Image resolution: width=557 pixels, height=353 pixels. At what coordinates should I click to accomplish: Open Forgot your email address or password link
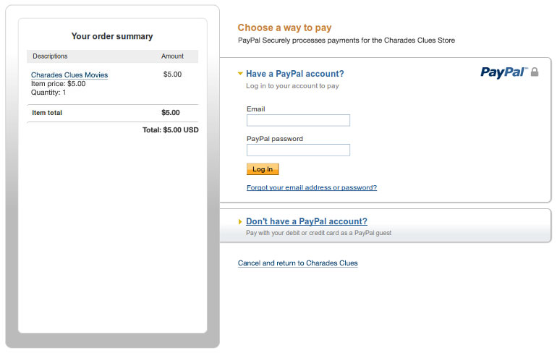tap(312, 187)
